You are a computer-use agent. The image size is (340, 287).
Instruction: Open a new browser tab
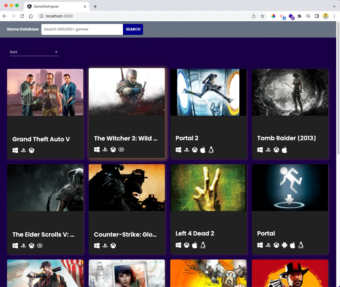(x=95, y=7)
